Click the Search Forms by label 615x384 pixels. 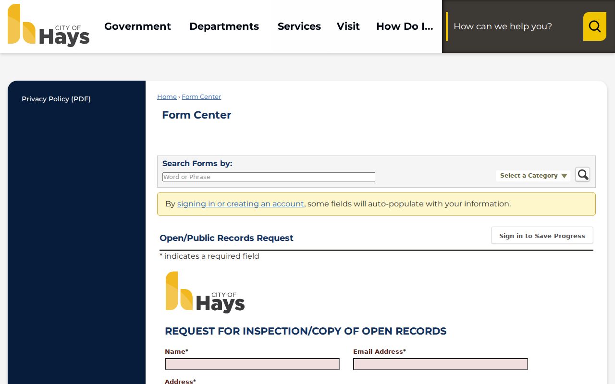[197, 164]
